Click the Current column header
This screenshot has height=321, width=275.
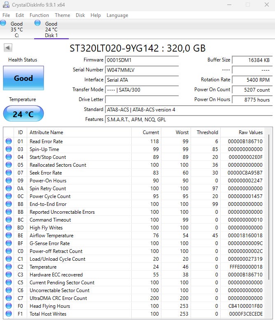146,132
